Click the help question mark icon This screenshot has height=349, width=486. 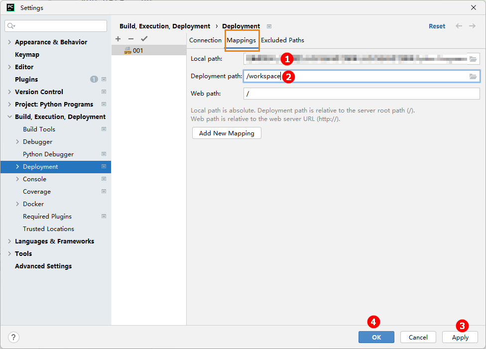[x=13, y=337]
